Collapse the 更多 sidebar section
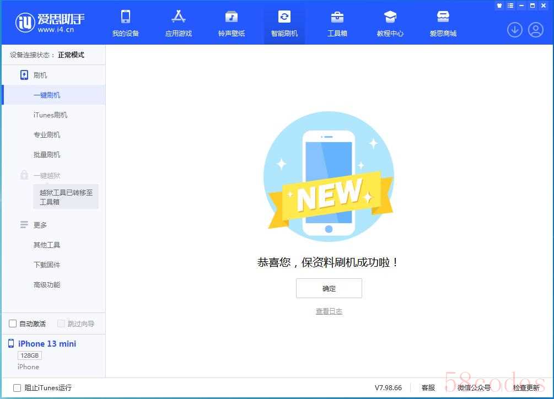Screen dimensions: 554x399 40,225
